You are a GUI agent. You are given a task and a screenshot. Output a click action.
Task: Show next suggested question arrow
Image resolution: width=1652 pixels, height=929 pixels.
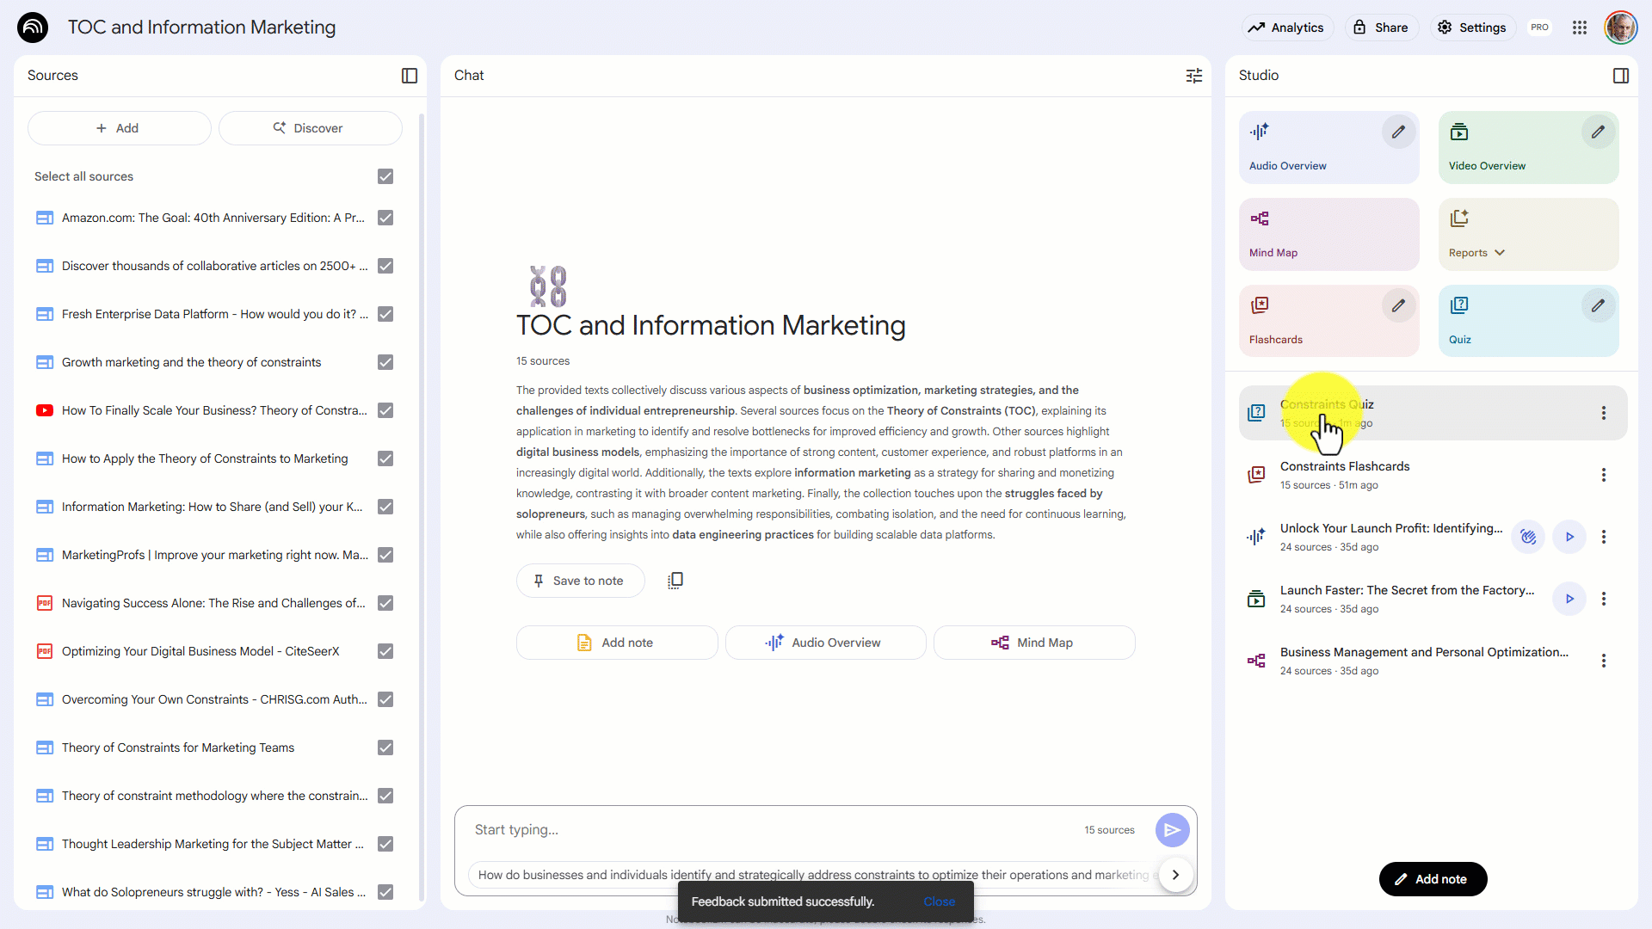pyautogui.click(x=1175, y=875)
